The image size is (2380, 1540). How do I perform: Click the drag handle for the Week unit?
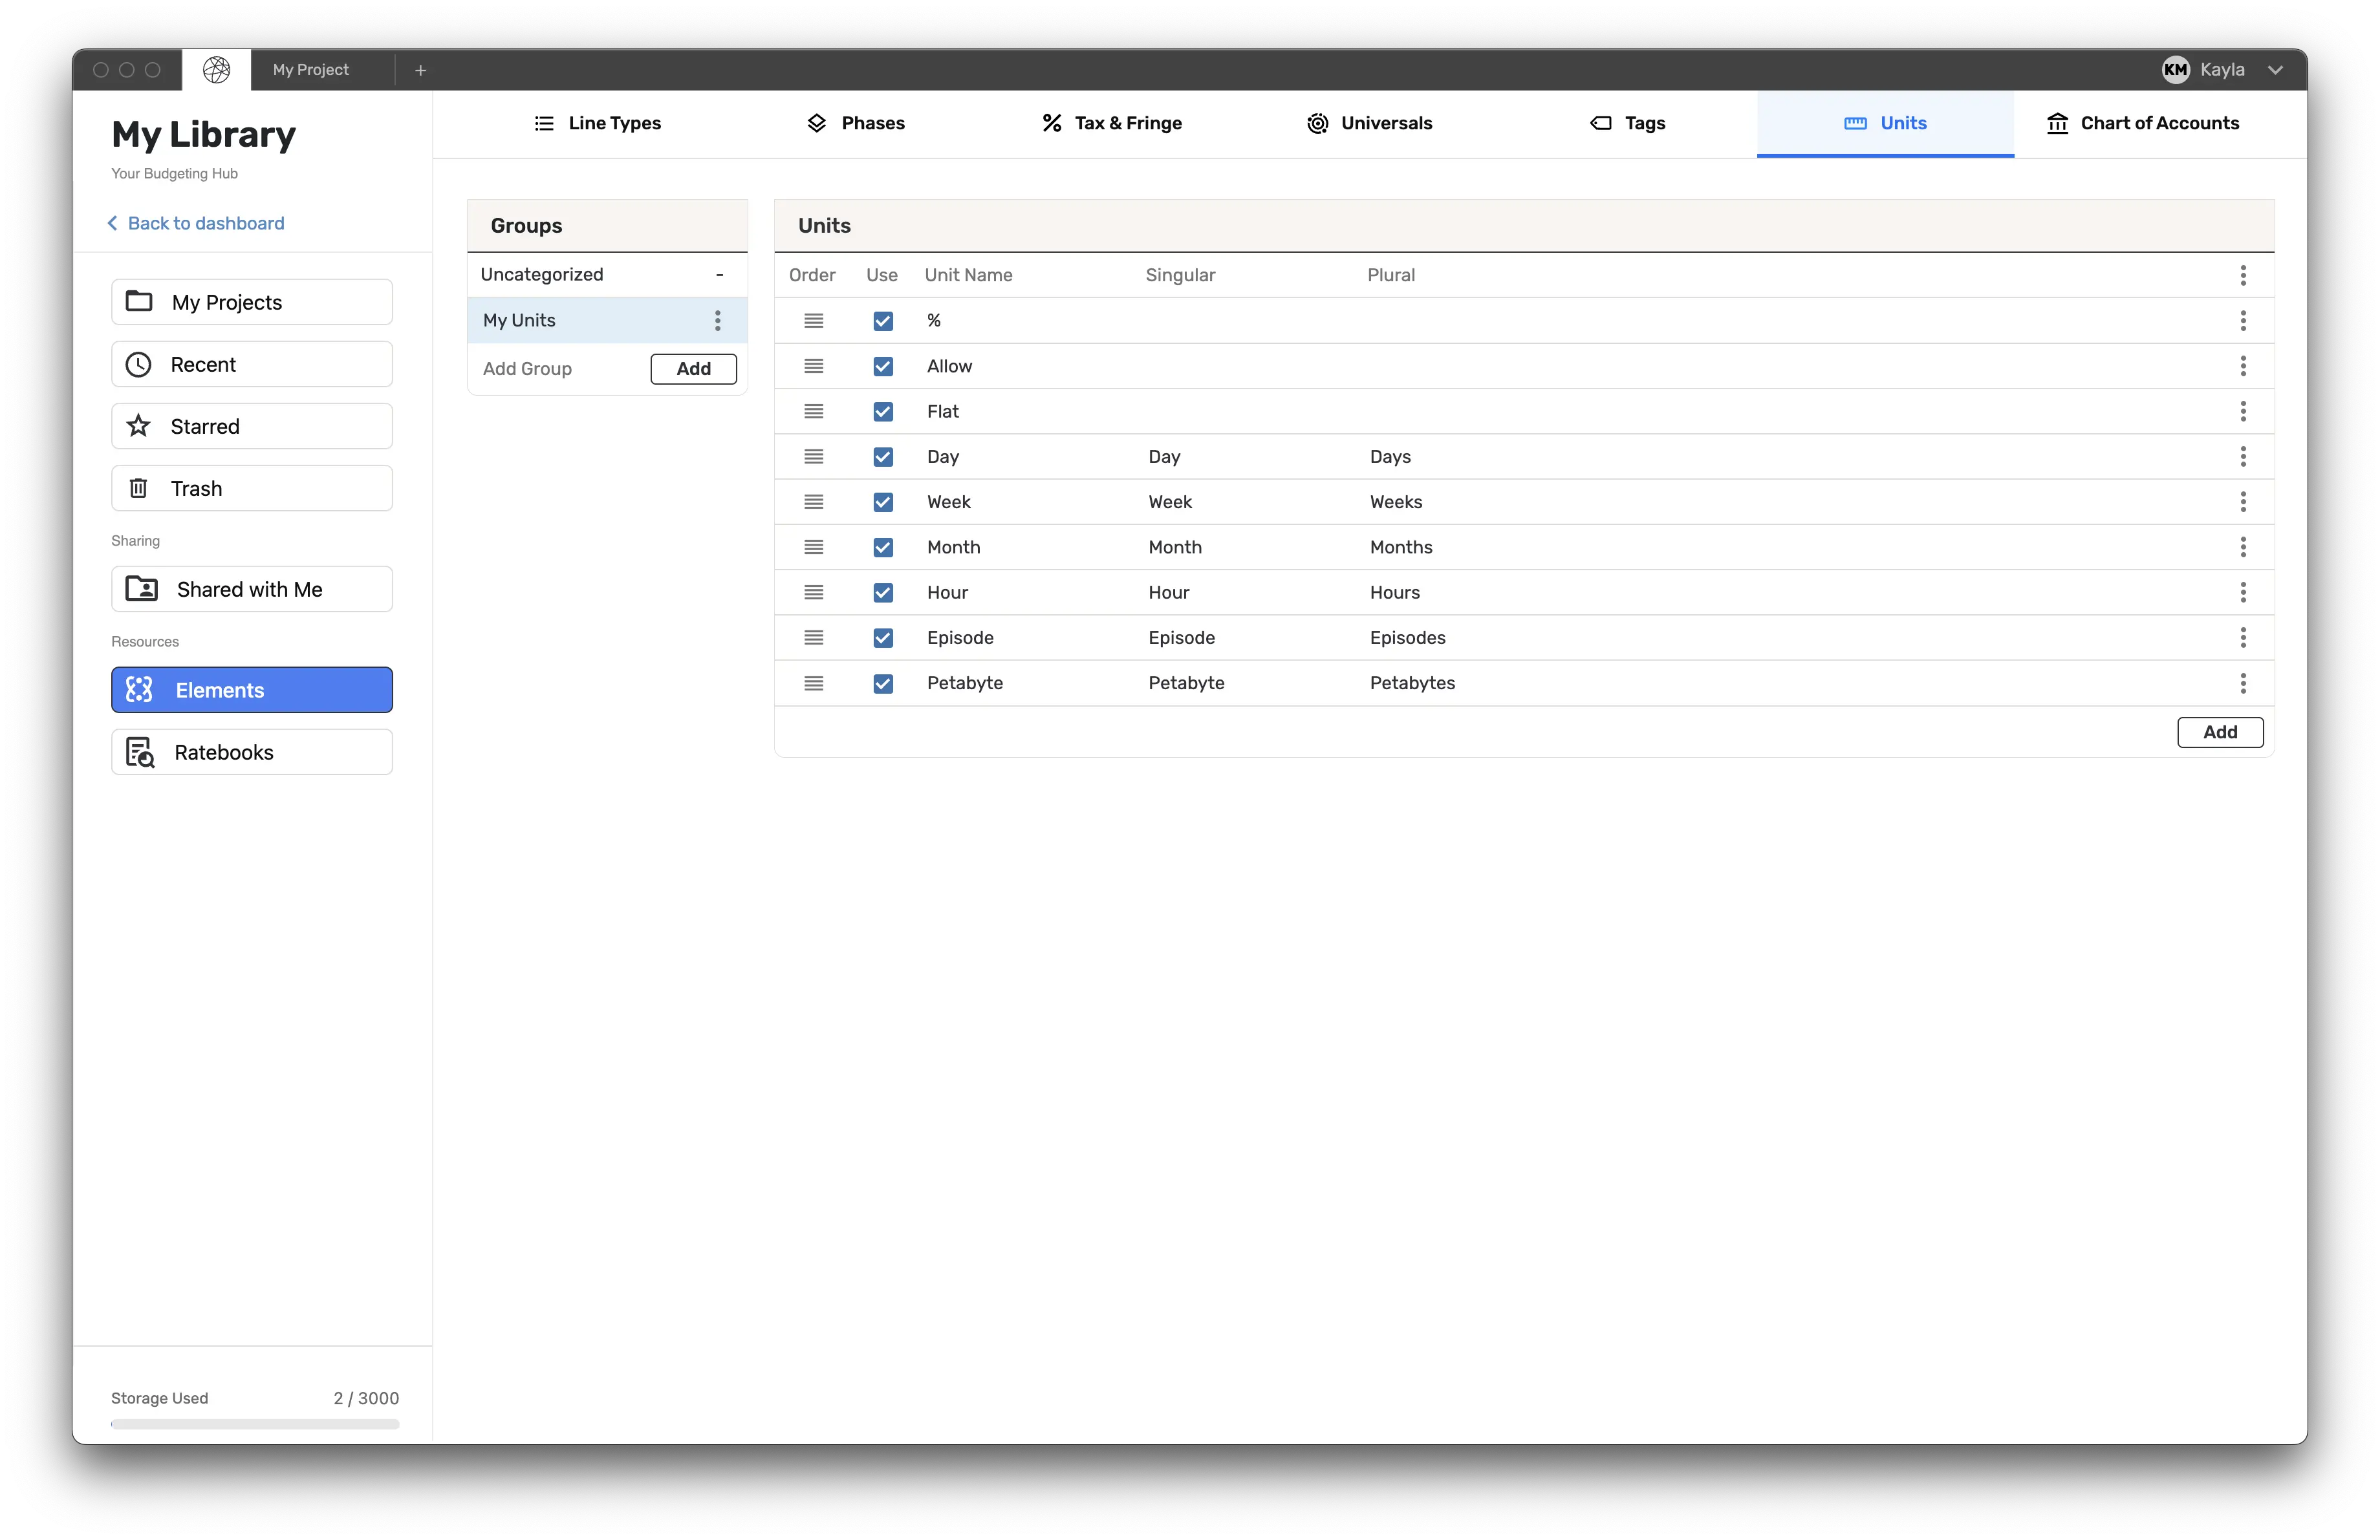(x=814, y=502)
